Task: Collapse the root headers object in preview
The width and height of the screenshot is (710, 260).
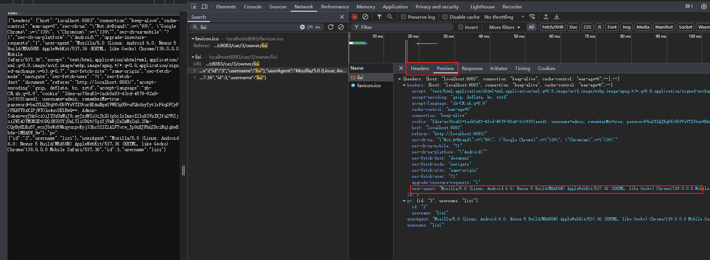Action: [400, 79]
